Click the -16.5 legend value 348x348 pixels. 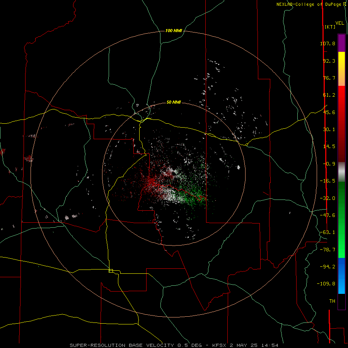click(328, 181)
